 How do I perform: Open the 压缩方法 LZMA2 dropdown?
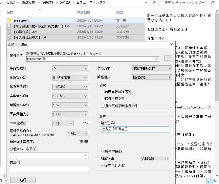tap(70, 87)
